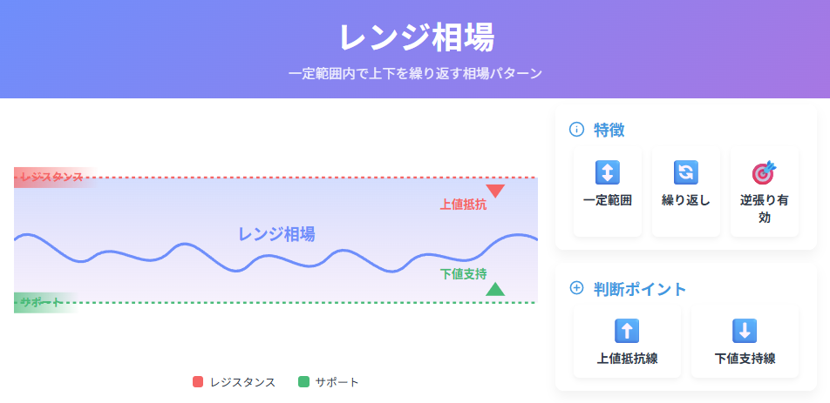Viewport: 830px width, 403px height.
Task: Toggle the レジスタンス legend entry
Action: pyautogui.click(x=234, y=382)
